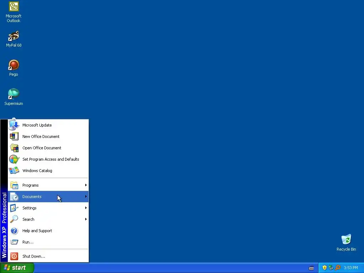This screenshot has height=273, width=364.
Task: Click the Help and Support question icon
Action: [x=14, y=230]
